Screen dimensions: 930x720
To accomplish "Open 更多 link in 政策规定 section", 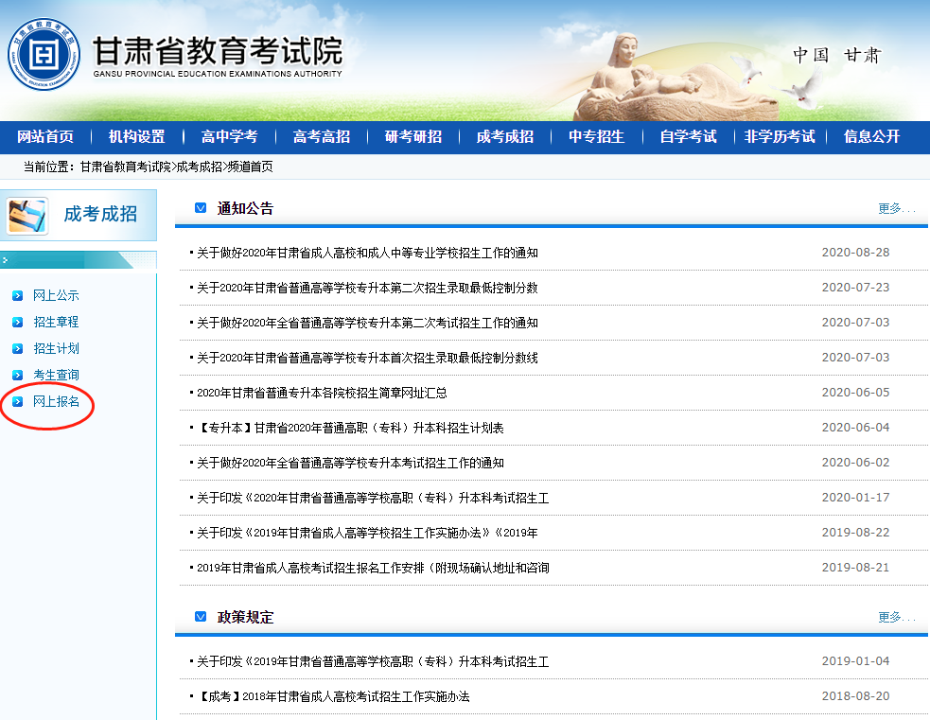I will pyautogui.click(x=895, y=617).
